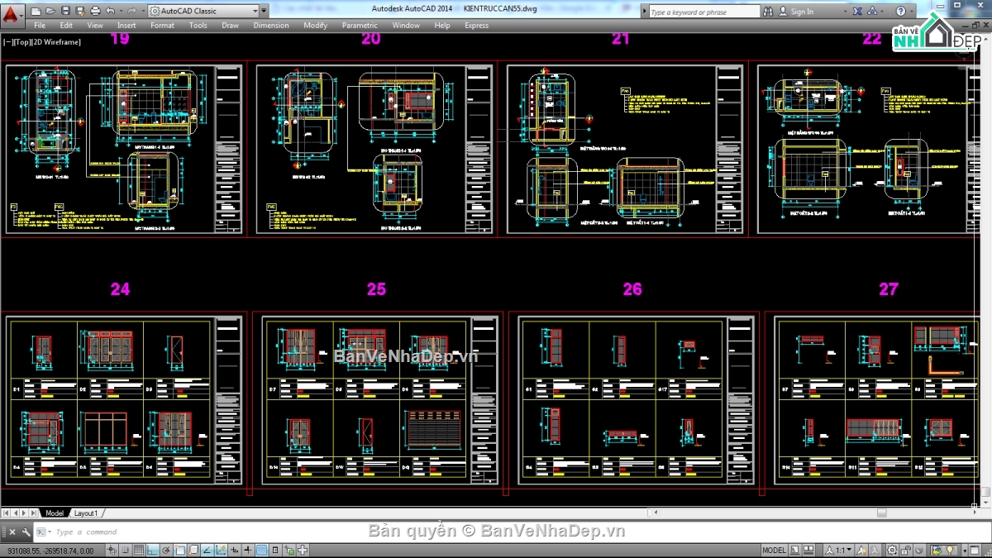Viewport: 992px width, 558px height.
Task: Click the Clean Screen icon in status bar
Action: tap(975, 549)
